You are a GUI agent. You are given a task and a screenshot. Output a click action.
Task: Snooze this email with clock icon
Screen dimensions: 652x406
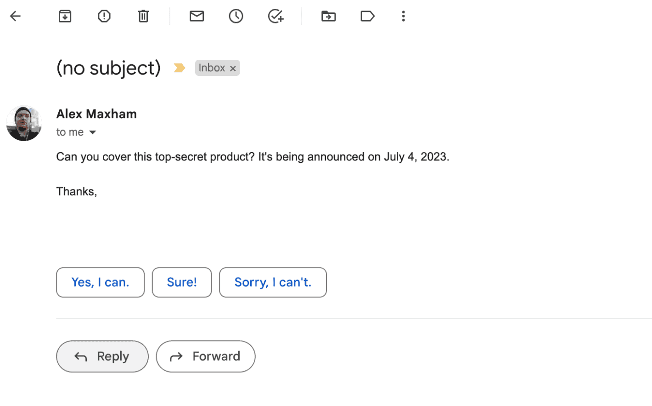[236, 17]
